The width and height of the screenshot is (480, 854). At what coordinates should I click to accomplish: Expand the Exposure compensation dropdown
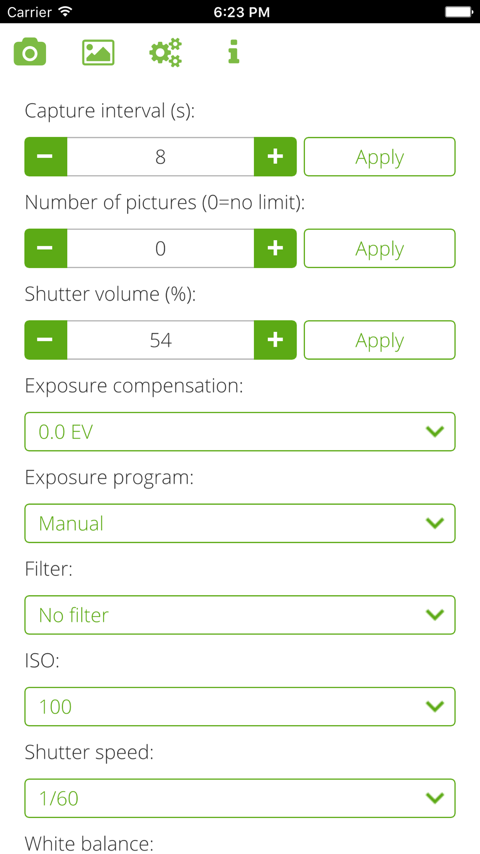point(240,432)
